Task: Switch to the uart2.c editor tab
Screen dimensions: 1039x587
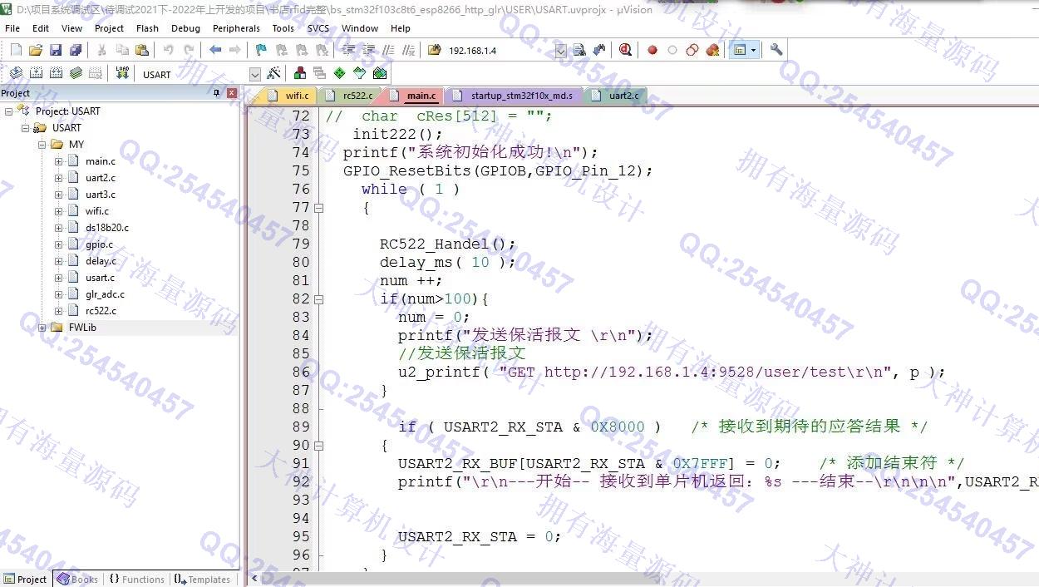Action: (x=615, y=96)
